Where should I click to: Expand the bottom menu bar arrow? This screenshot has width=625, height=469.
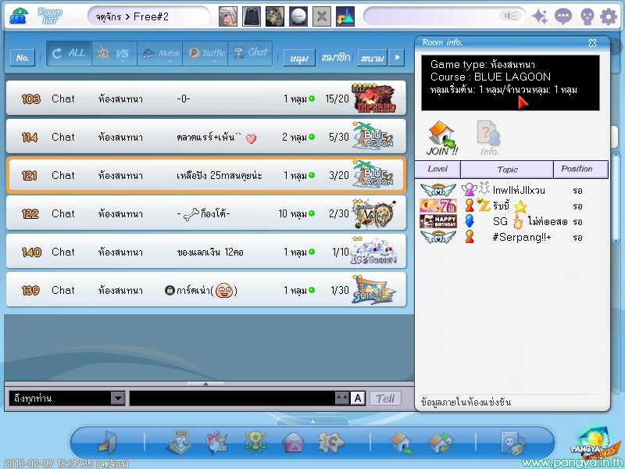point(313,421)
